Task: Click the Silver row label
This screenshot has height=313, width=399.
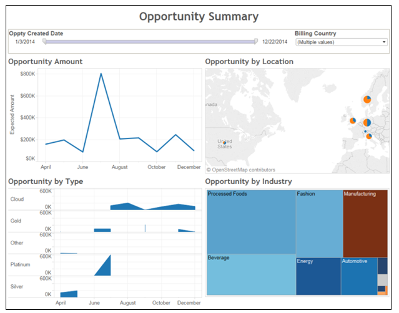Action: [x=17, y=287]
